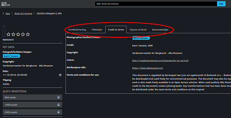Click the Terms and conditions paragraph text

181,82
